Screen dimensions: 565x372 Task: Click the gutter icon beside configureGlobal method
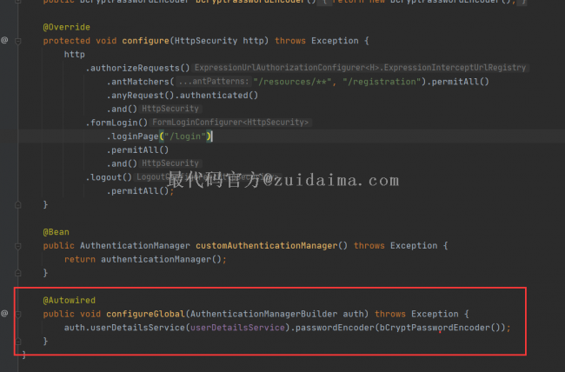click(x=4, y=313)
